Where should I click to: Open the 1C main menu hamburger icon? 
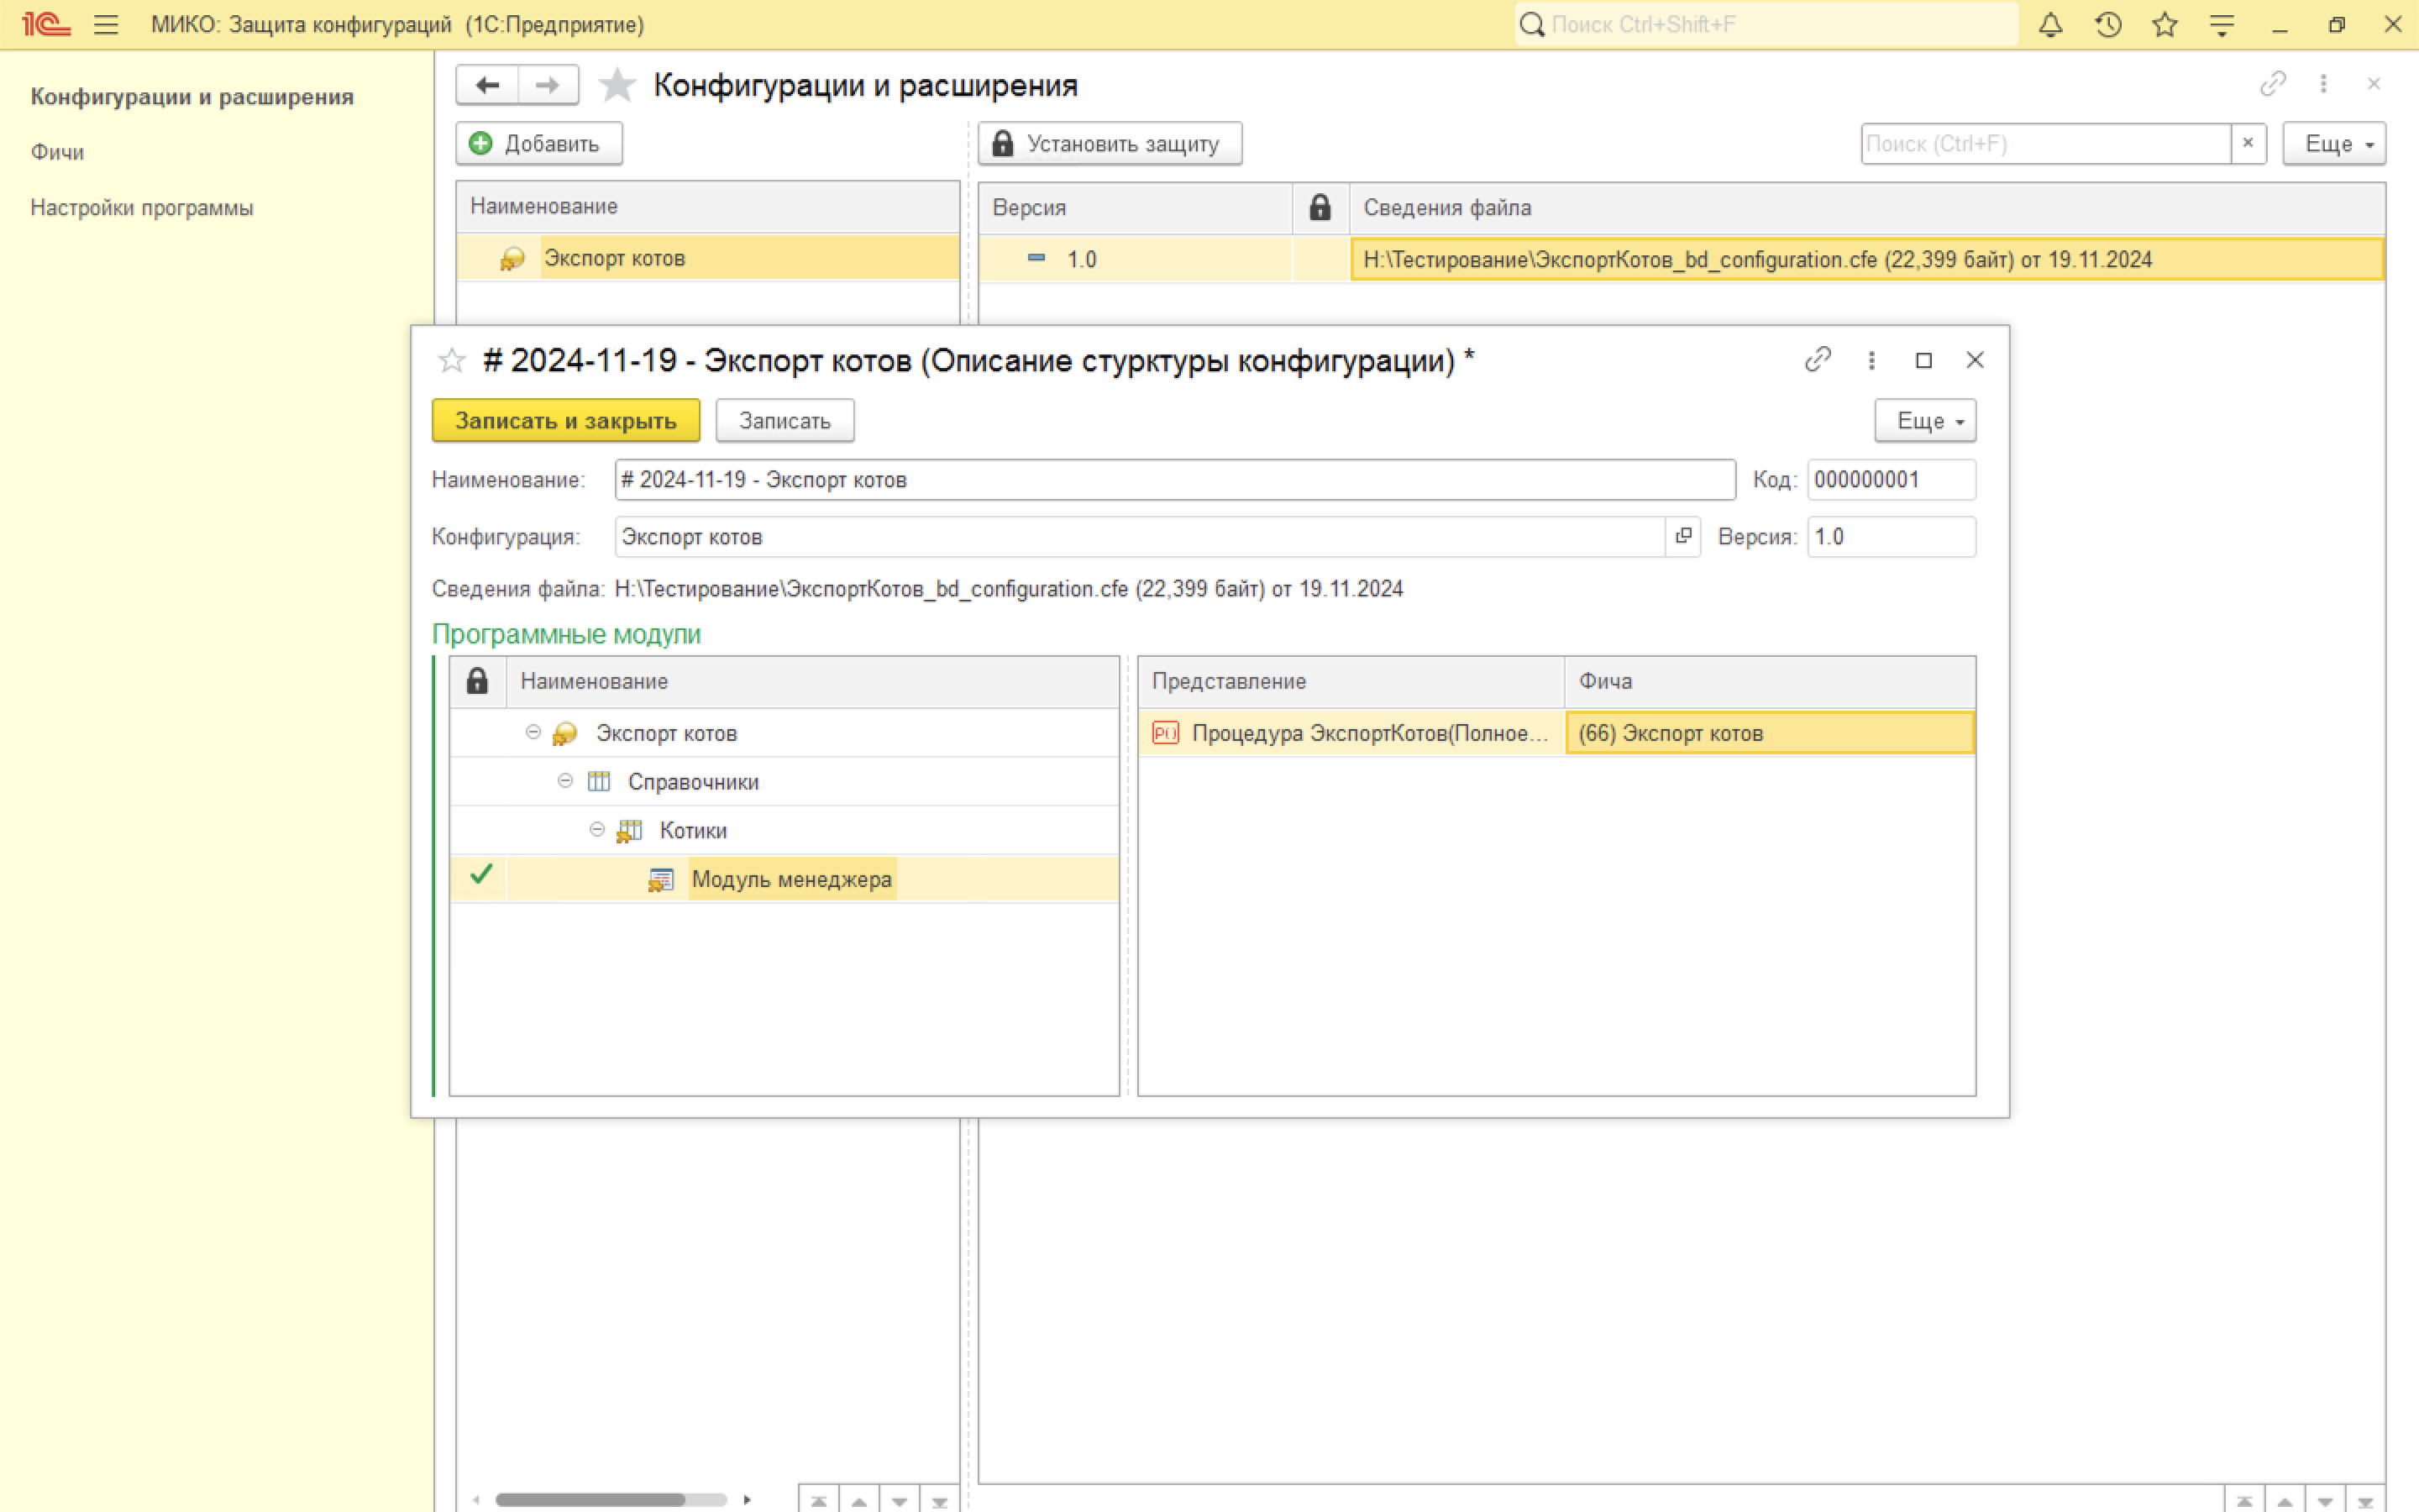[106, 25]
